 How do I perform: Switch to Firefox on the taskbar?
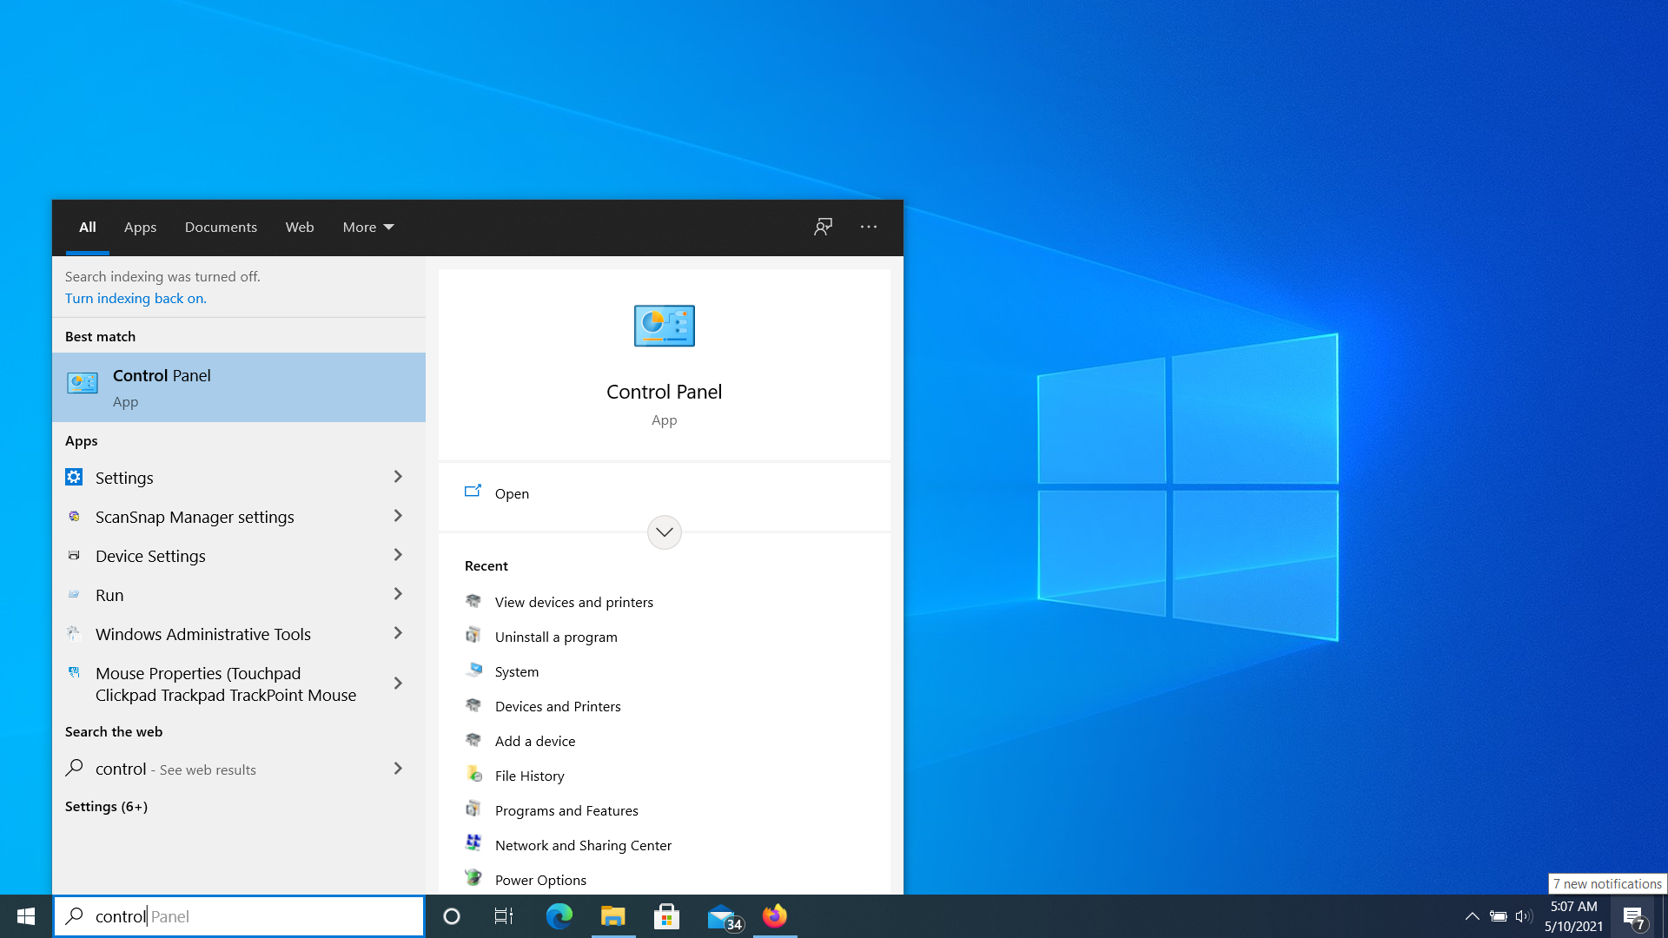[775, 916]
